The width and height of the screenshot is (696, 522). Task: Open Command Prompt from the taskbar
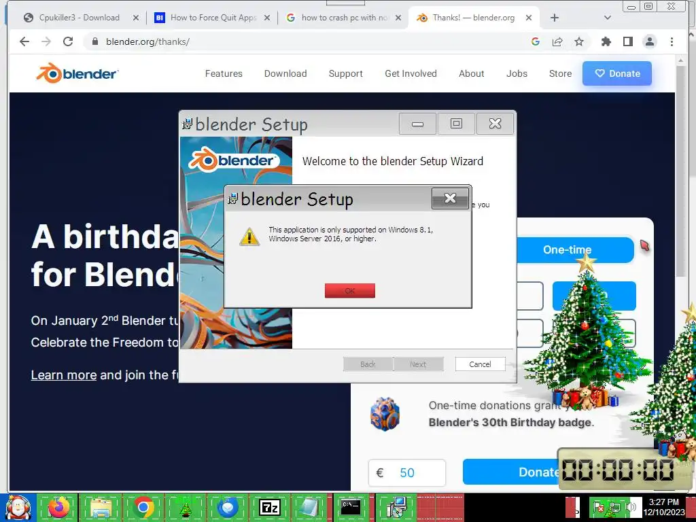point(350,507)
